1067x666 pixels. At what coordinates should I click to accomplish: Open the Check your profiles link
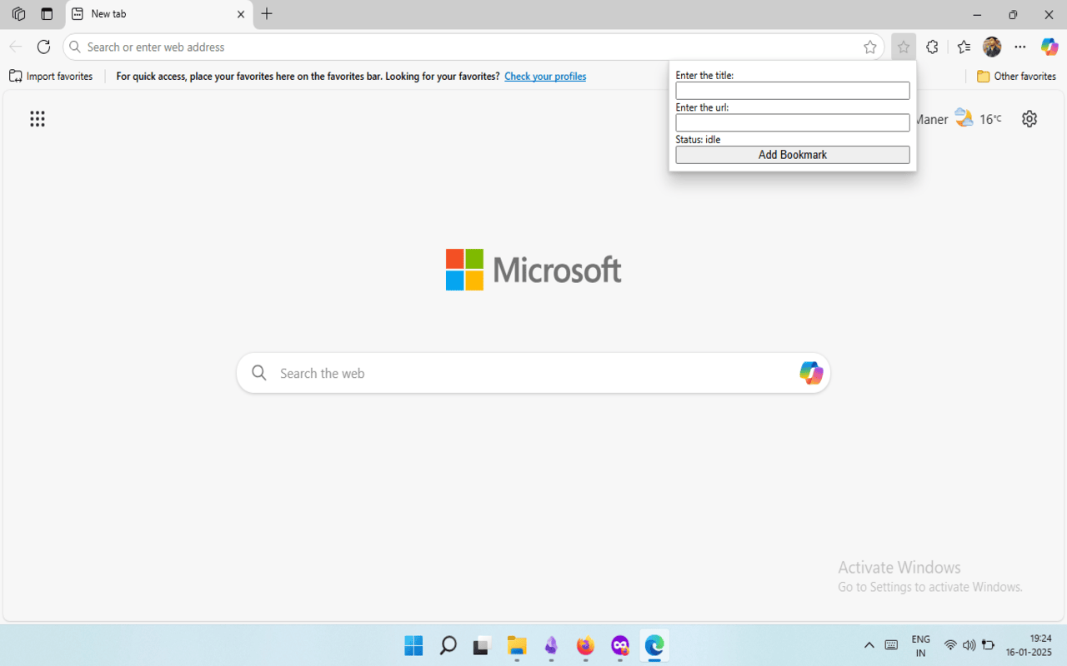click(x=545, y=77)
